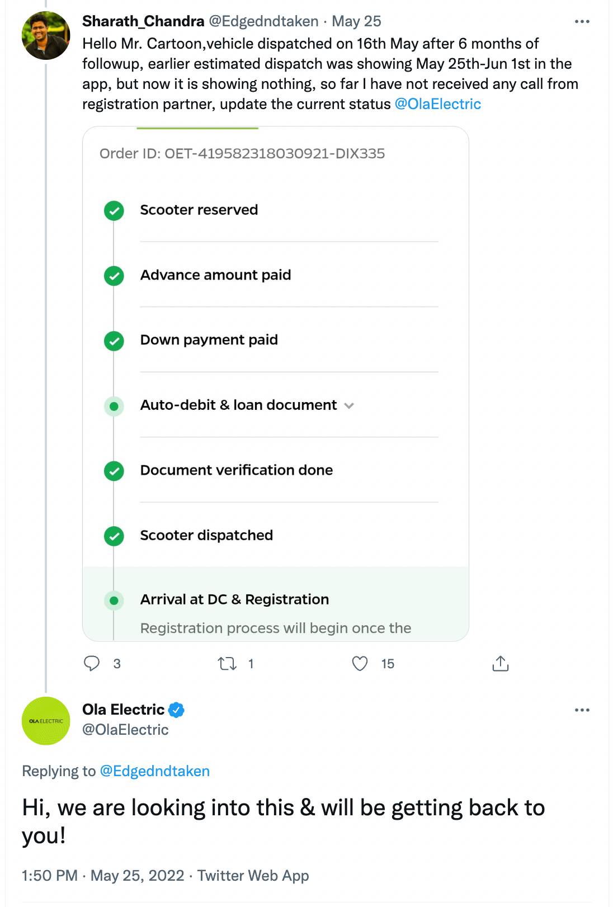Click the Scooter reserved green checkmark
Viewport: 613px width, 907px height.
[114, 211]
